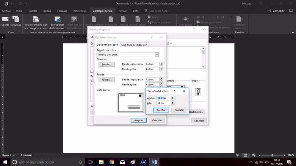Open the Revisar tab
The width and height of the screenshot is (296, 166).
[123, 11]
